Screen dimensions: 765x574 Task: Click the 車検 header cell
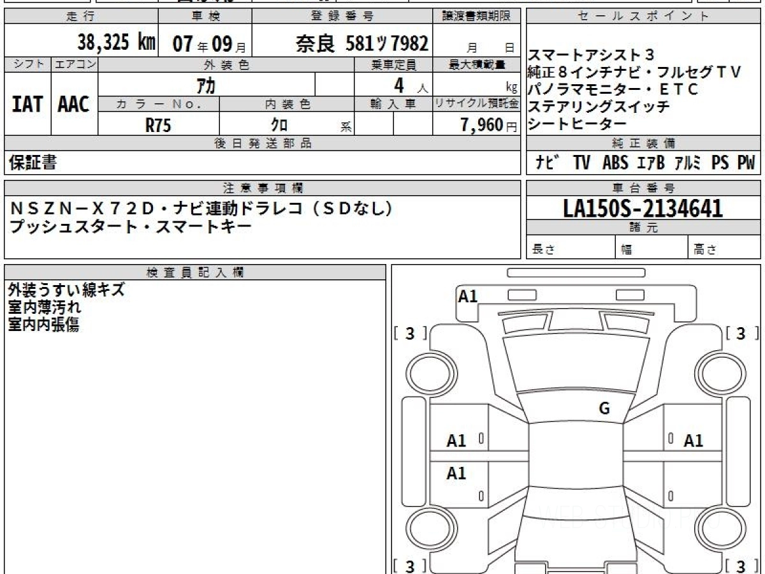pos(205,17)
